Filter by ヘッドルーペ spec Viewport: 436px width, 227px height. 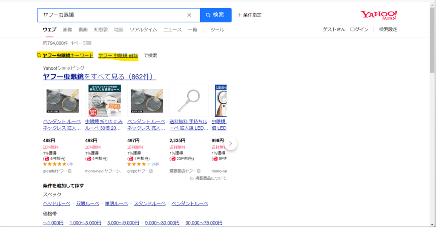57,204
